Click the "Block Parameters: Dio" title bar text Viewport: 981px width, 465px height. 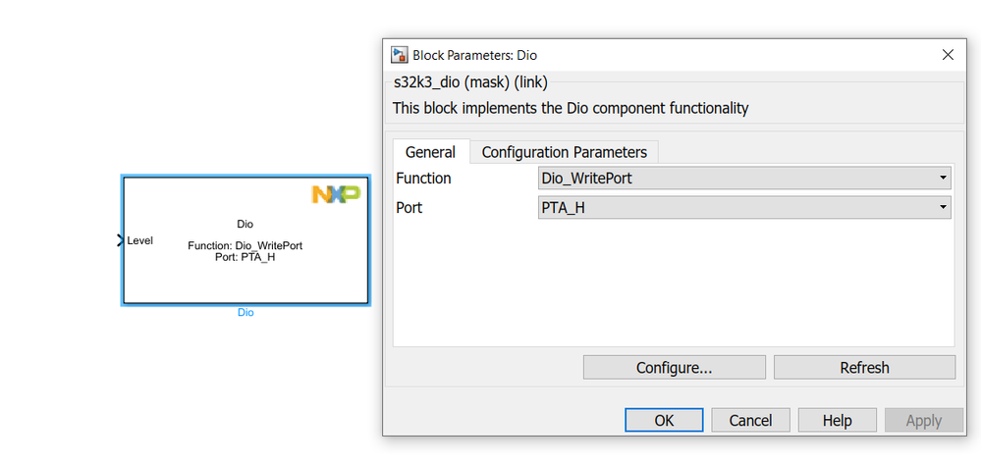(x=474, y=55)
